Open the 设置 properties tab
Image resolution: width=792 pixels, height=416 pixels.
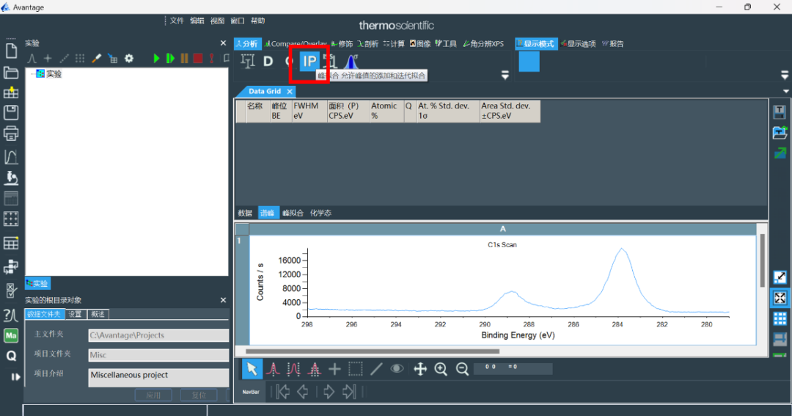76,315
